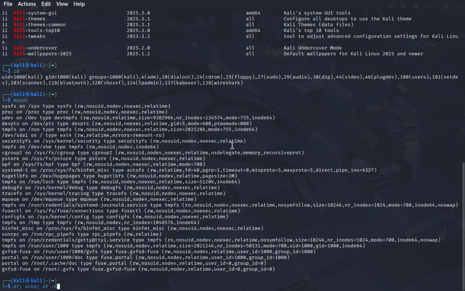Viewport: 465px width, 291px height.
Task: Click the 'hugetlbfs on /dev/hugepages' line
Action: (120, 176)
